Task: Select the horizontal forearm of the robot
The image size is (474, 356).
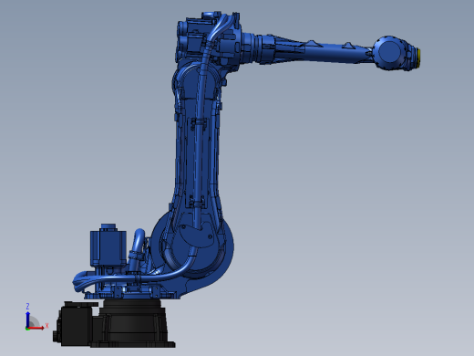Action: click(307, 50)
